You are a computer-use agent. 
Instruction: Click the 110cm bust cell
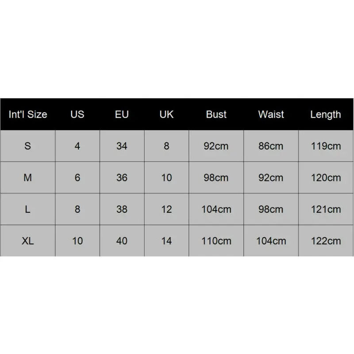pyautogui.click(x=216, y=241)
